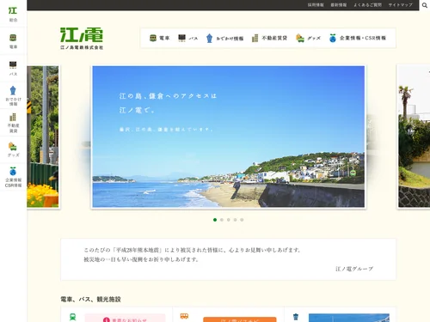Click blue lantern icon in bottom card
This screenshot has height=322, width=430.
tap(296, 317)
